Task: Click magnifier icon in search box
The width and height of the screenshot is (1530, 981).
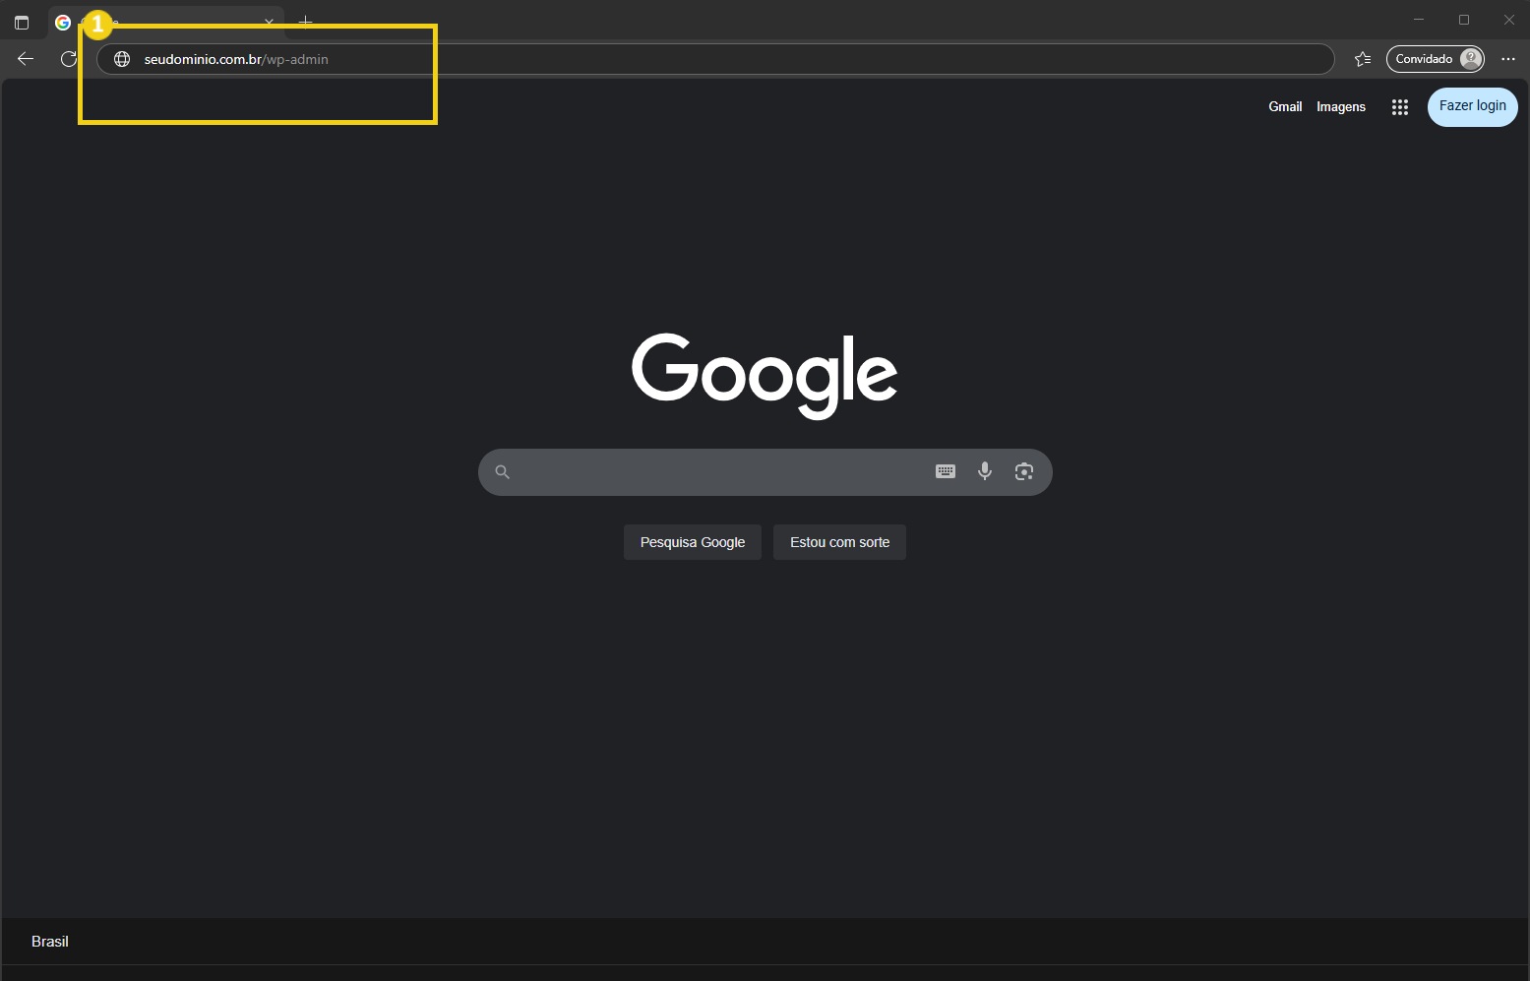Action: (502, 472)
